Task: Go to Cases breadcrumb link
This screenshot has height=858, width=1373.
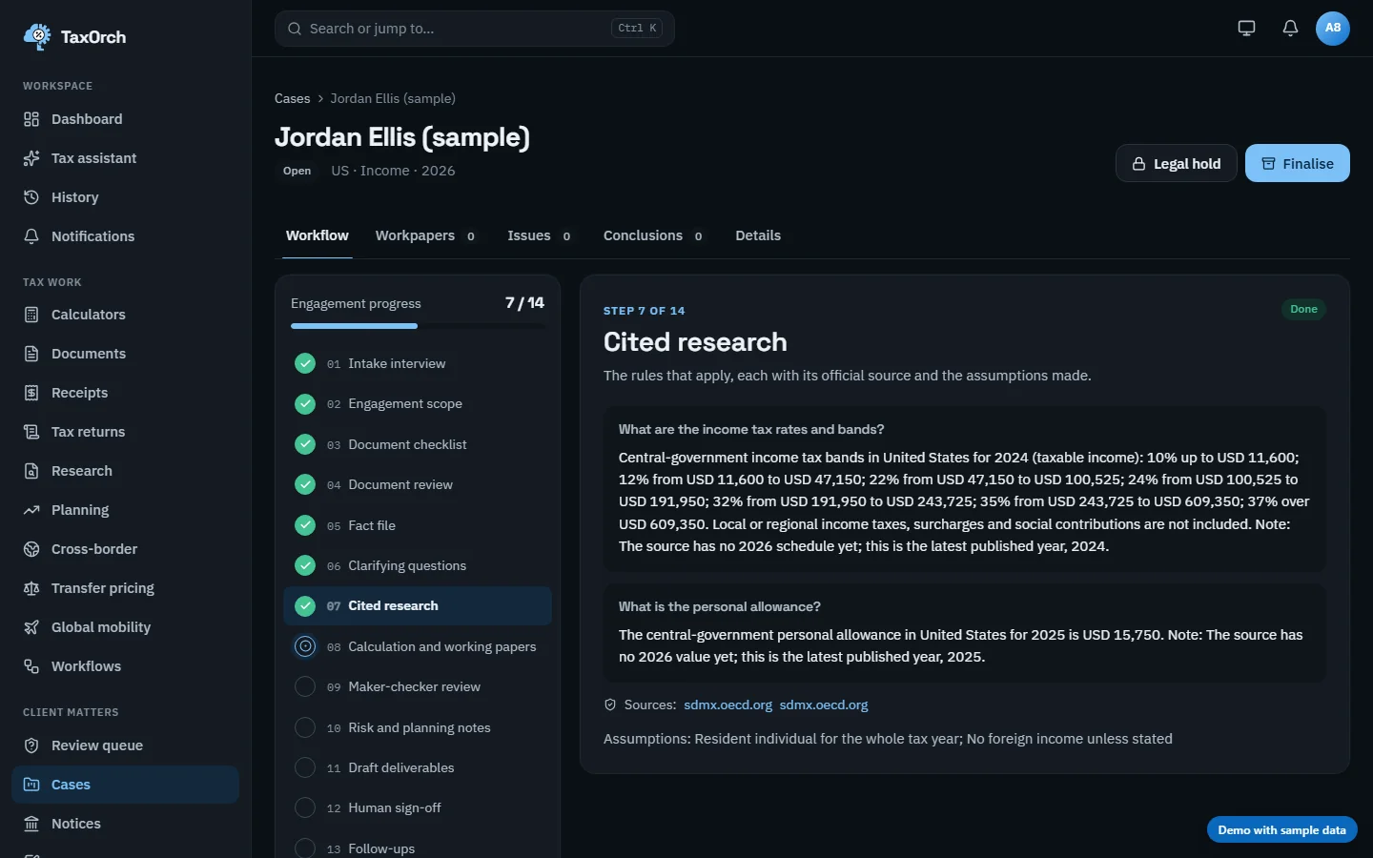Action: tap(292, 98)
